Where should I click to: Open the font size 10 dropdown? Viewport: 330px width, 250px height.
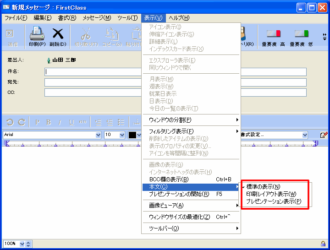(122, 135)
